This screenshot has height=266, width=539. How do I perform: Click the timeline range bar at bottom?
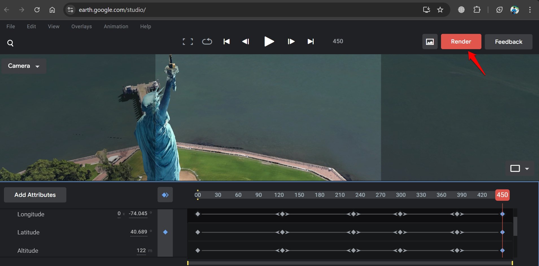350,263
